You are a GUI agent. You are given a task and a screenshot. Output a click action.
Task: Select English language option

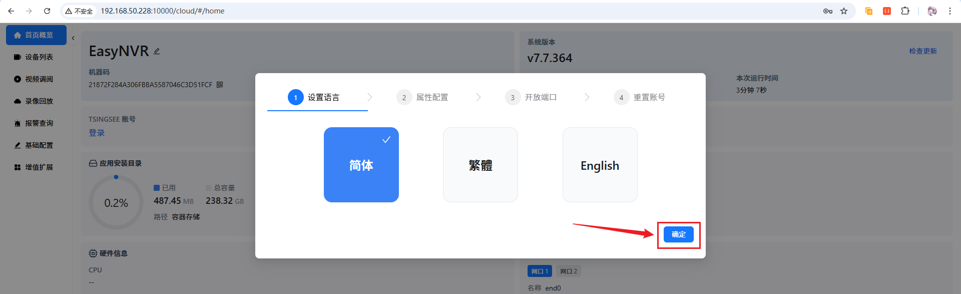600,165
